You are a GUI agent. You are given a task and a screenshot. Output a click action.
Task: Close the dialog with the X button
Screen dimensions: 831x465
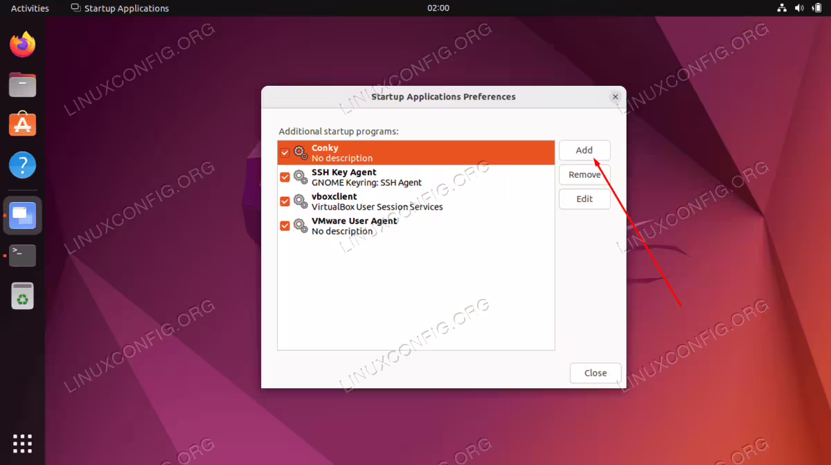coord(615,98)
